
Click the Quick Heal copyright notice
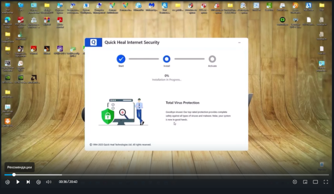pos(120,145)
